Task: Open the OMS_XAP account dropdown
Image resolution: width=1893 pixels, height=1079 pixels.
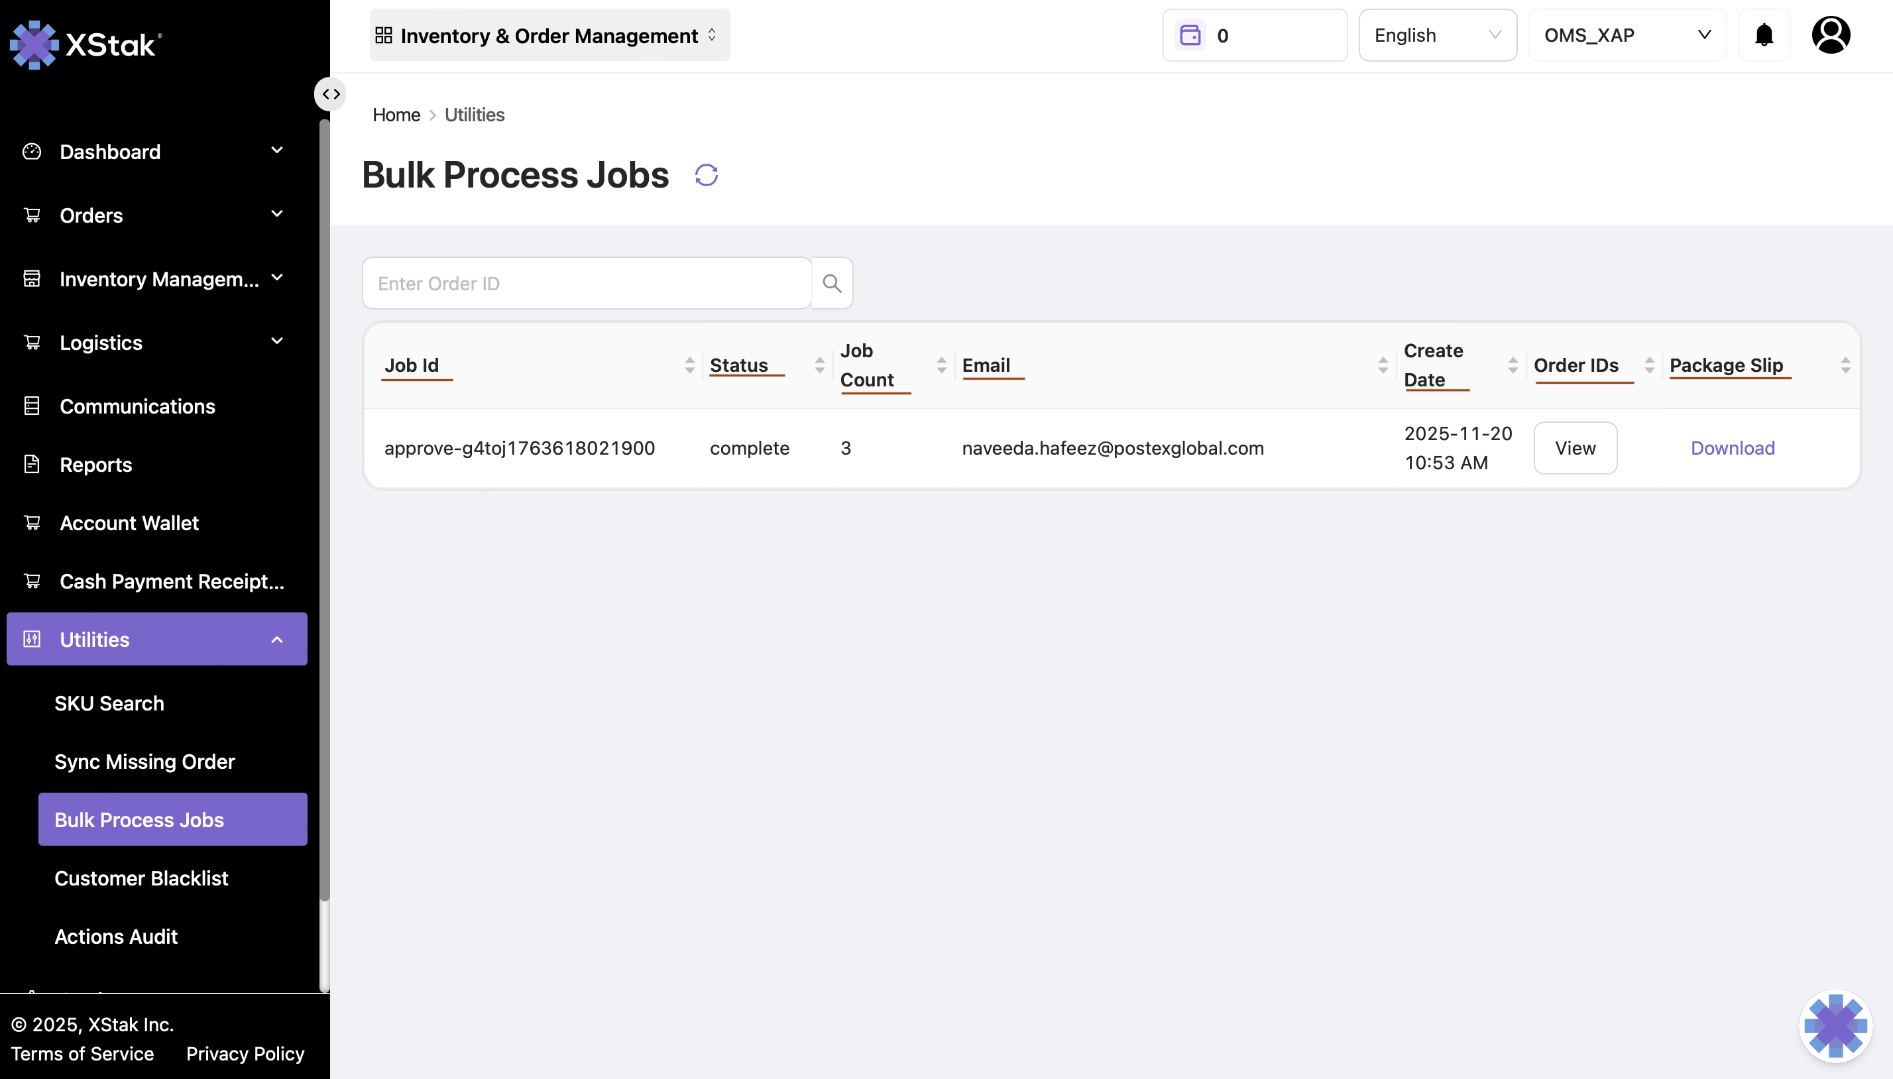Action: coord(1627,35)
